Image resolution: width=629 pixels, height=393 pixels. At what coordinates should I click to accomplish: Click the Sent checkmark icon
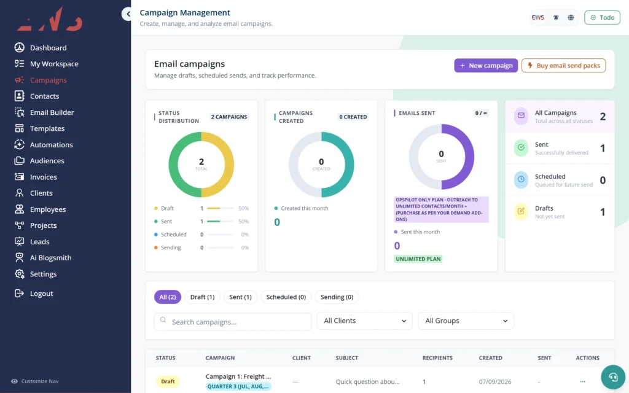pos(521,147)
